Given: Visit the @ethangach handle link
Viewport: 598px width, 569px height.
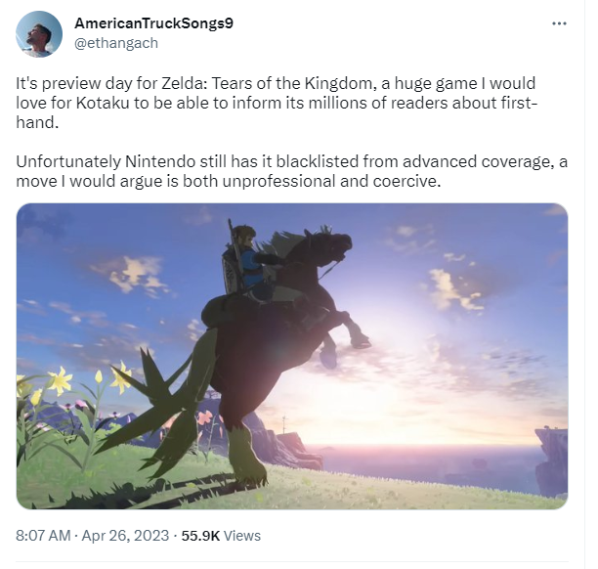Looking at the screenshot, I should (x=116, y=43).
